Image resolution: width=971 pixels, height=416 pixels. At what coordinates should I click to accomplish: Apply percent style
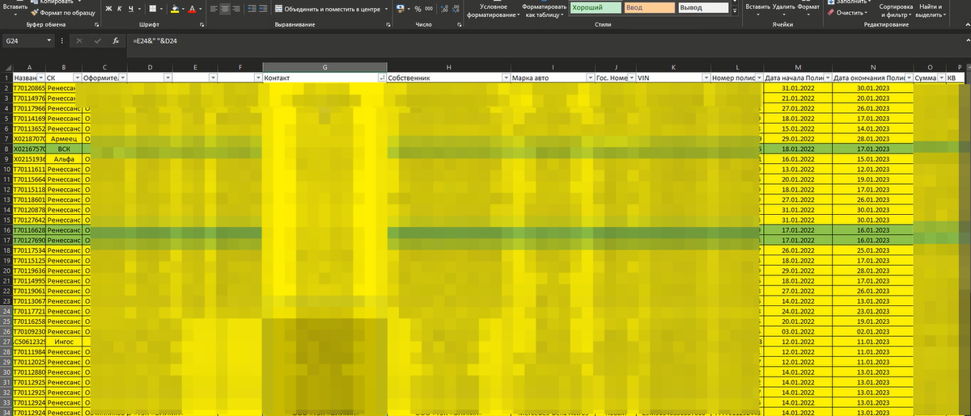point(418,9)
